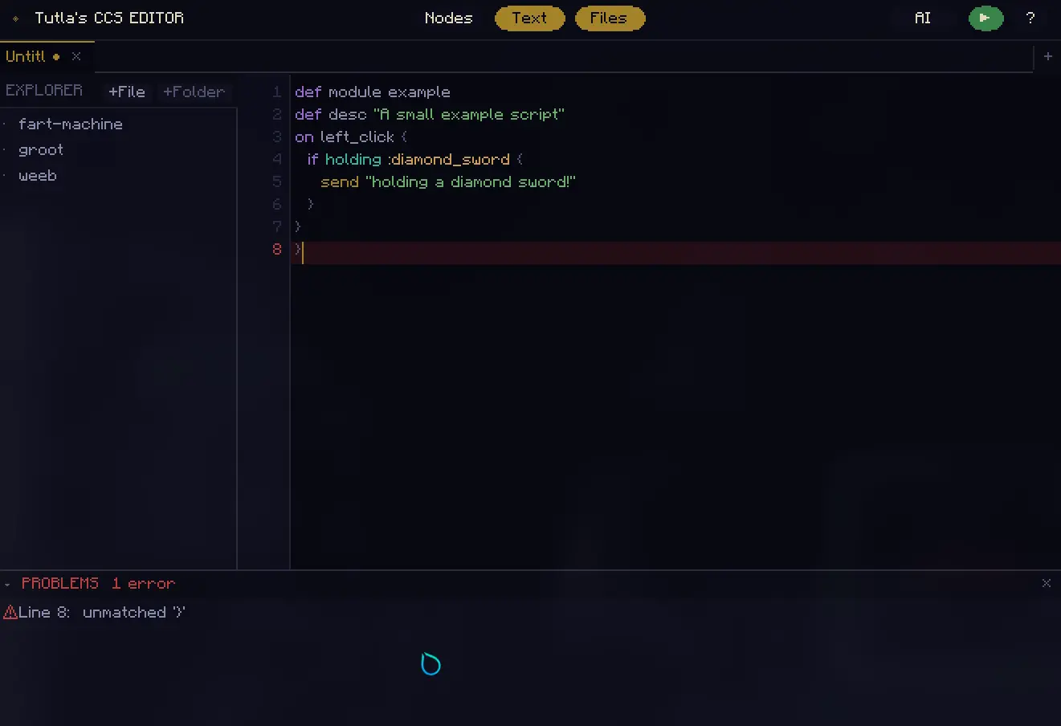Click the 'send' keyword on line 5

click(340, 181)
